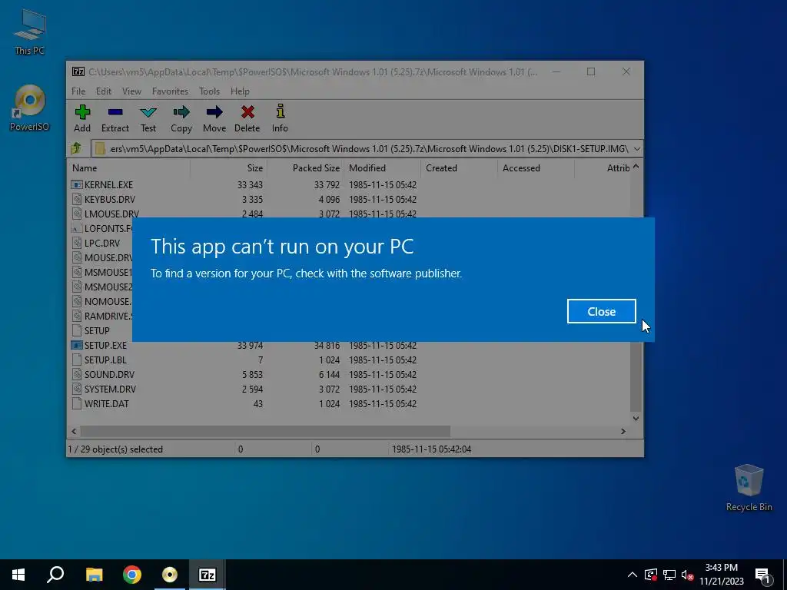Sort by Packed Size column header
Viewport: 787px width, 590px height.
pyautogui.click(x=306, y=168)
